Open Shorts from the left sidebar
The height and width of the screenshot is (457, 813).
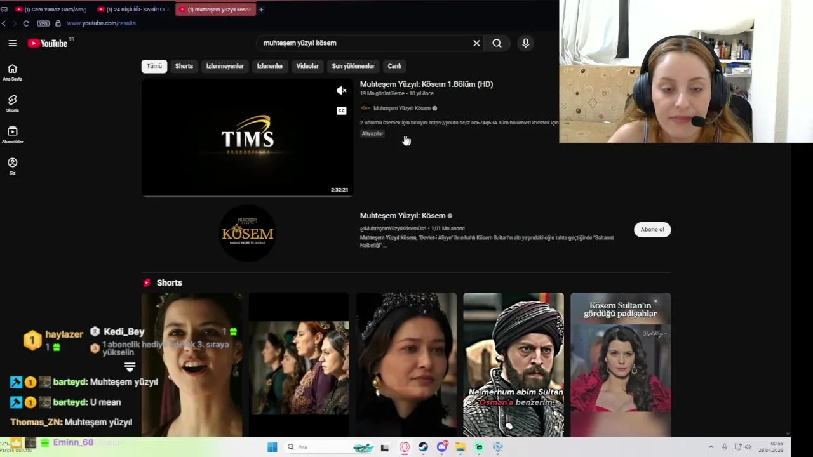[12, 103]
